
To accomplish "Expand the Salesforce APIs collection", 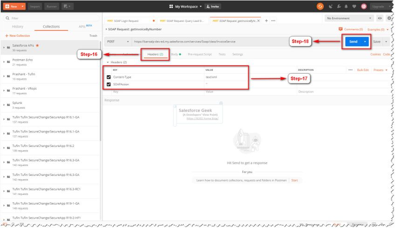I will tap(4, 48).
